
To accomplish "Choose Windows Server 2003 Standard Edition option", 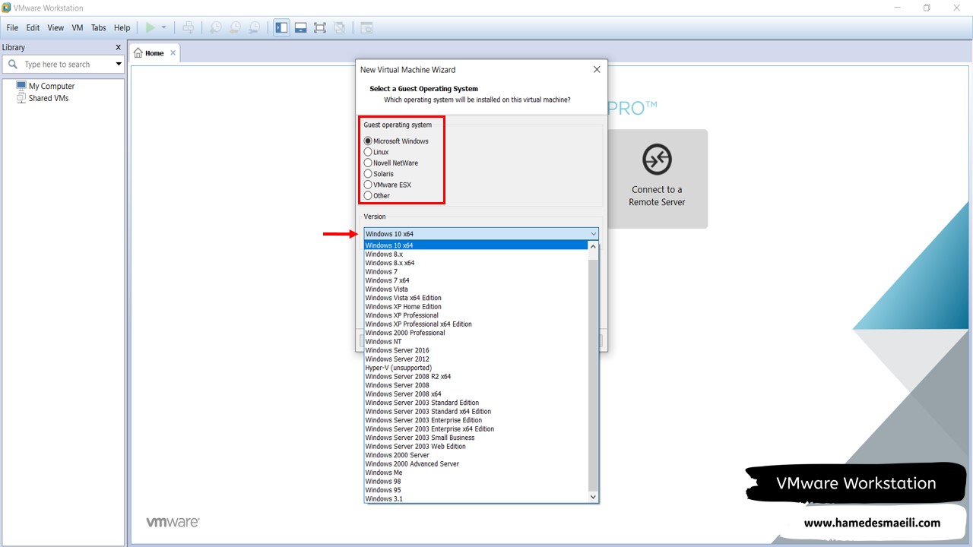I will pos(476,403).
